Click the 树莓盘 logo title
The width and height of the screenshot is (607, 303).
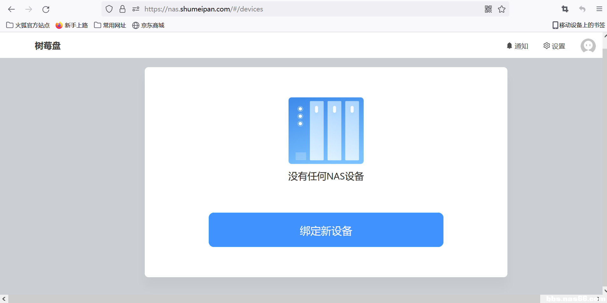coord(48,46)
